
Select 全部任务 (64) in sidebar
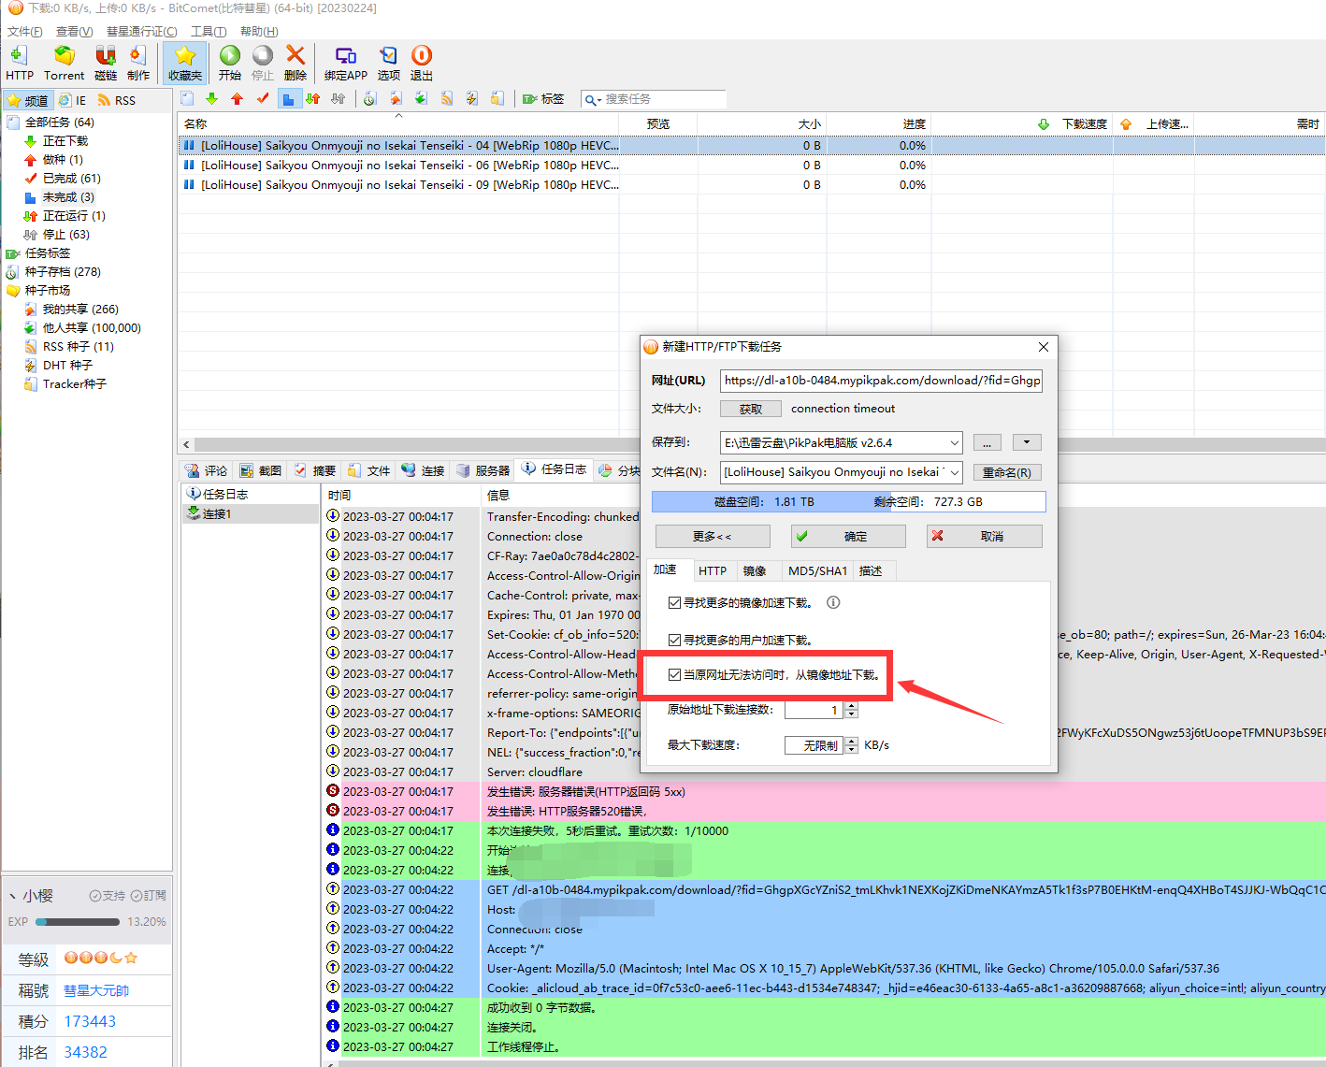pos(59,123)
